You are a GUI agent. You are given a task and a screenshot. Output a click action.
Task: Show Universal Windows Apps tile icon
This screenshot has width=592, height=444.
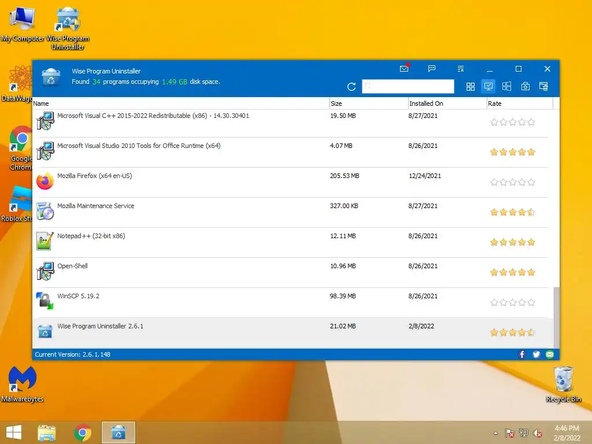click(506, 87)
